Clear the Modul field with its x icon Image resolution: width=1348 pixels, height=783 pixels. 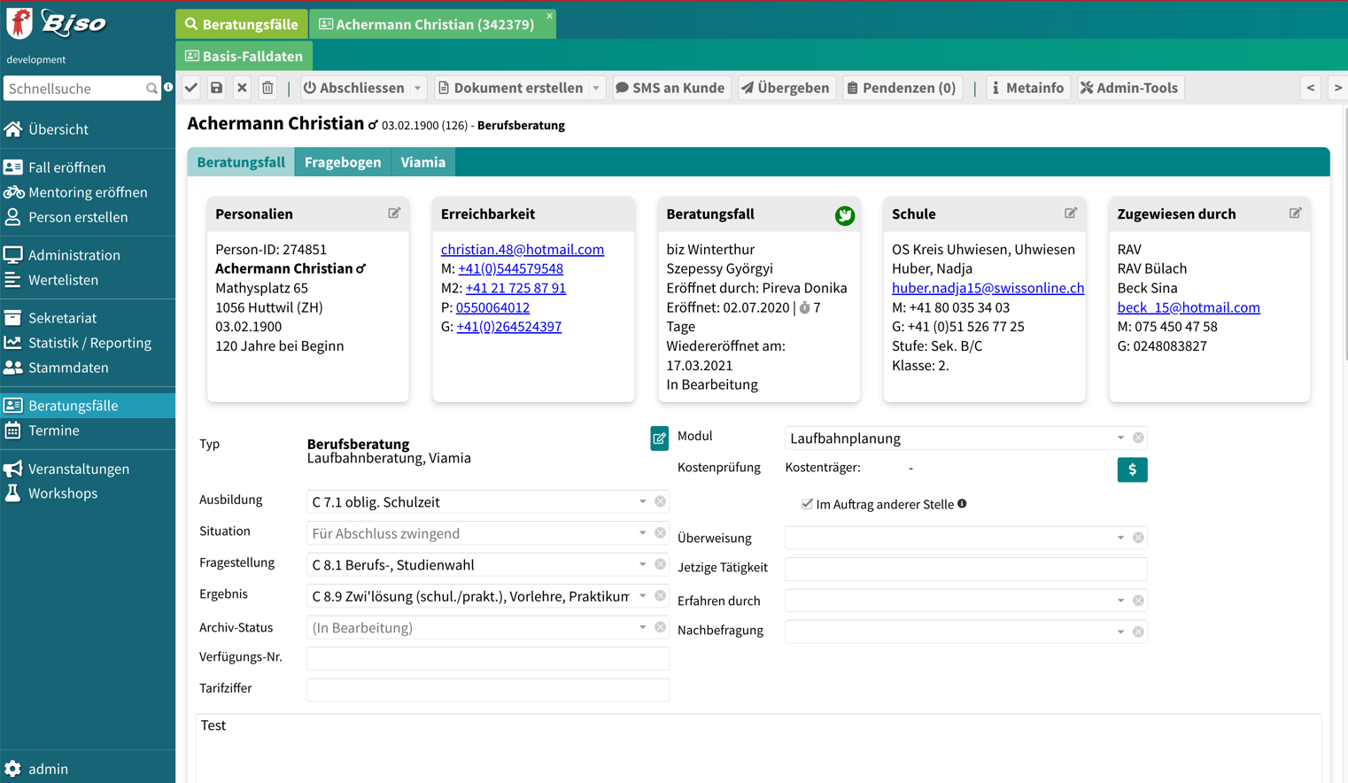click(x=1138, y=438)
